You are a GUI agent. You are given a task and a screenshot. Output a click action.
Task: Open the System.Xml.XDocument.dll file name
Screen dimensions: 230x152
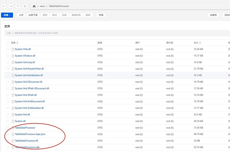29,82
